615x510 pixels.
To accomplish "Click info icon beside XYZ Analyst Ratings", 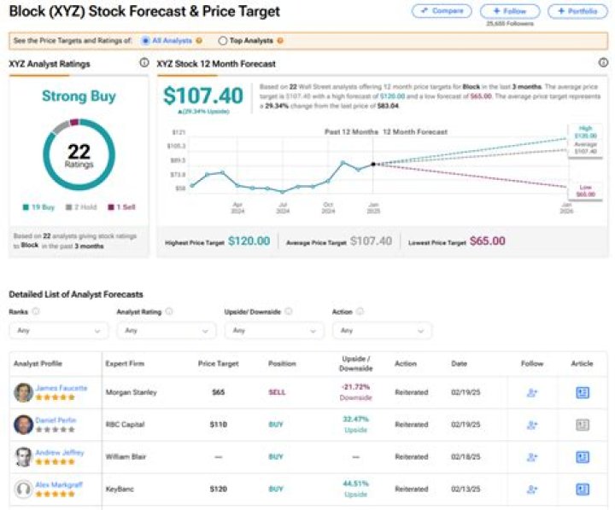I will (x=143, y=63).
